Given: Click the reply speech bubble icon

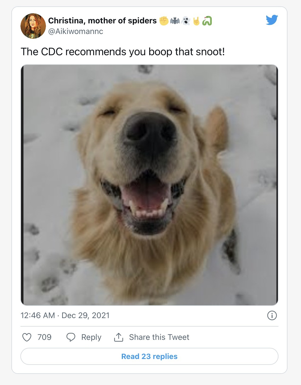Looking at the screenshot, I should 71,337.
